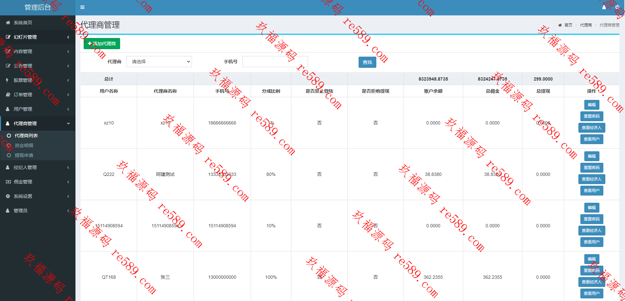This screenshot has height=301, width=625.
Task: Click the circle icon beside 代理商列表
Action: click(9, 136)
